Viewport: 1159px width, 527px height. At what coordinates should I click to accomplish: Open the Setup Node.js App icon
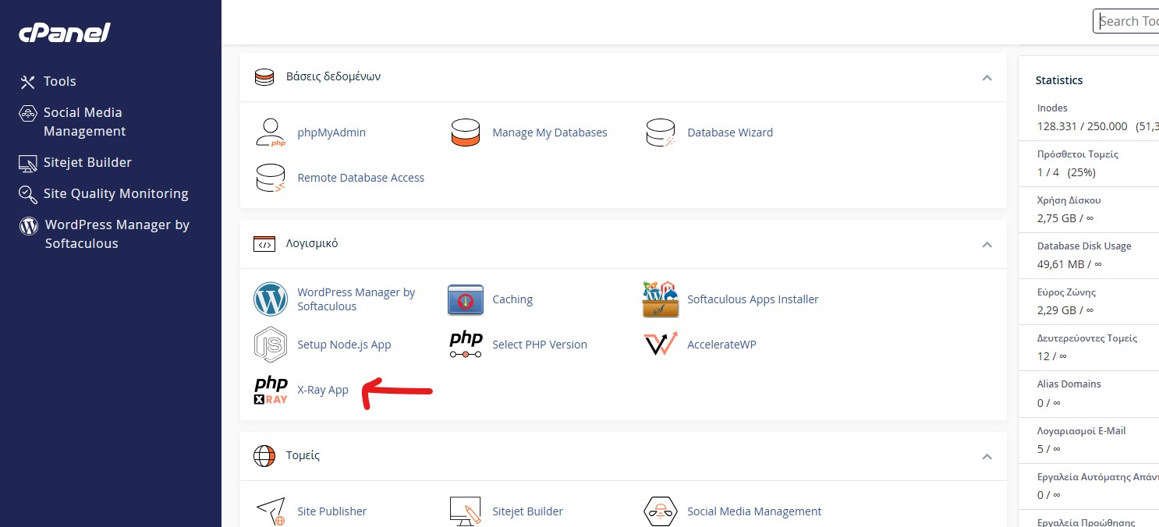(271, 345)
